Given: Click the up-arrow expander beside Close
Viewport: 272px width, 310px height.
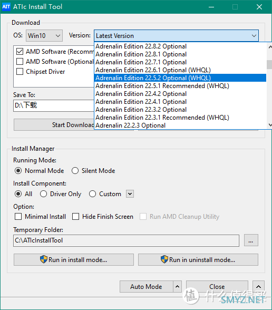Looking at the screenshot, I should 258,287.
